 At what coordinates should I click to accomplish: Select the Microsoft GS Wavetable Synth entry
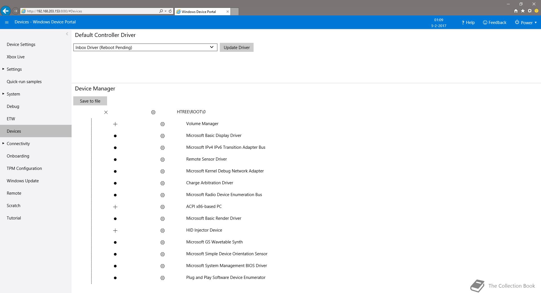coord(214,242)
